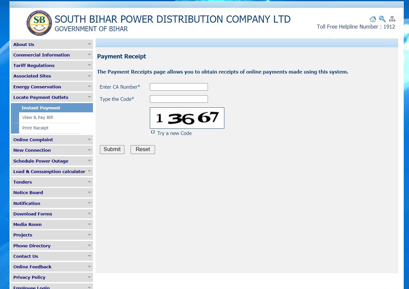Image resolution: width=409 pixels, height=289 pixels.
Task: Open the Privacy Policy menu
Action: (x=52, y=277)
